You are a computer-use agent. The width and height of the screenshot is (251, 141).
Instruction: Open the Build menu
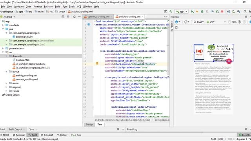[x=58, y=7]
